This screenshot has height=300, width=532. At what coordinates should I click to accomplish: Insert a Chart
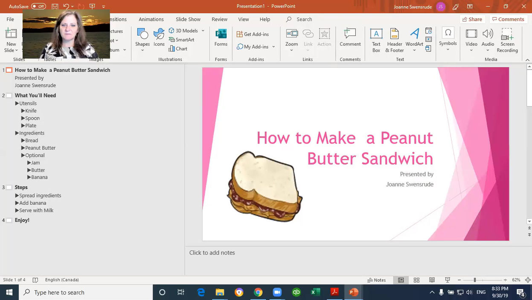tap(178, 49)
